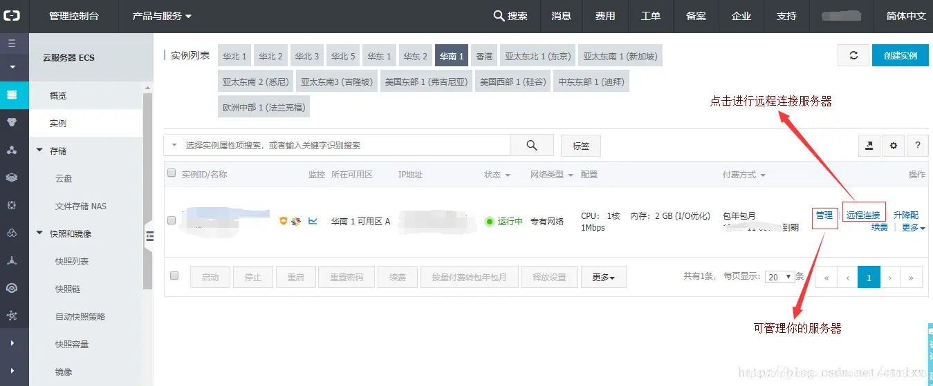The width and height of the screenshot is (933, 386).
Task: Click the 重置密码 batch button
Action: click(x=347, y=277)
